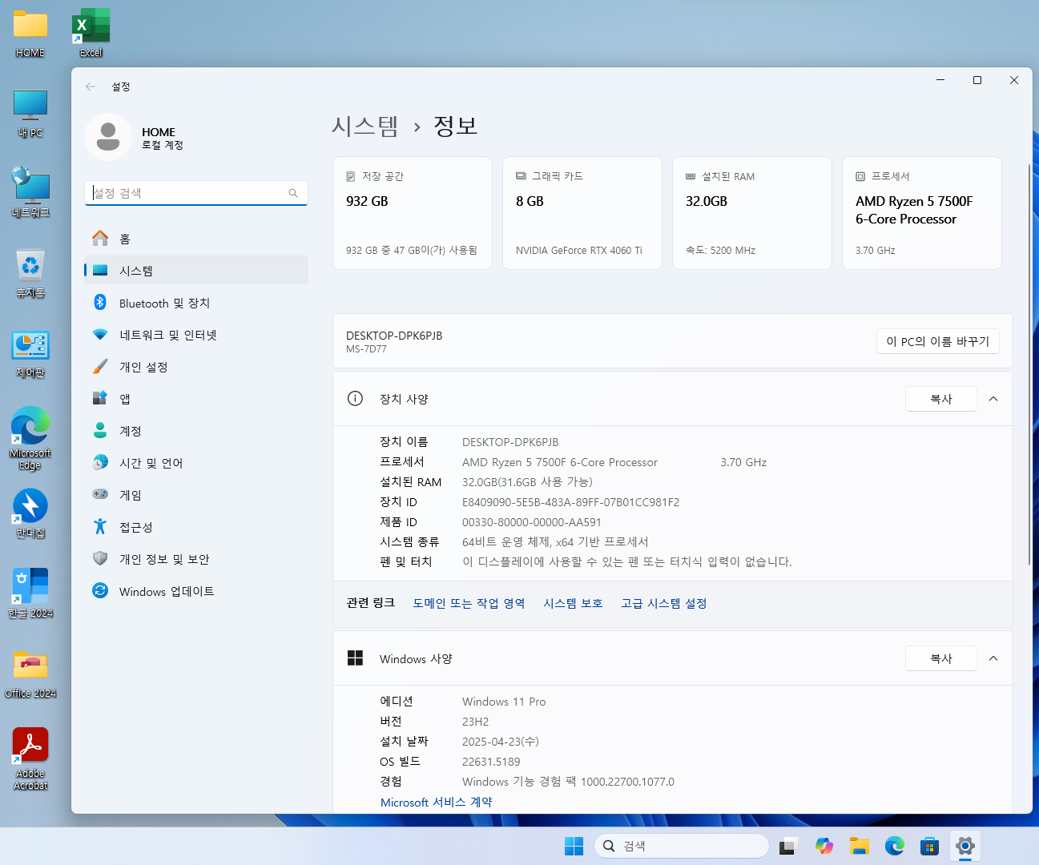Click the Windows logo beside Windows 사양
Image resolution: width=1039 pixels, height=865 pixels.
356,658
